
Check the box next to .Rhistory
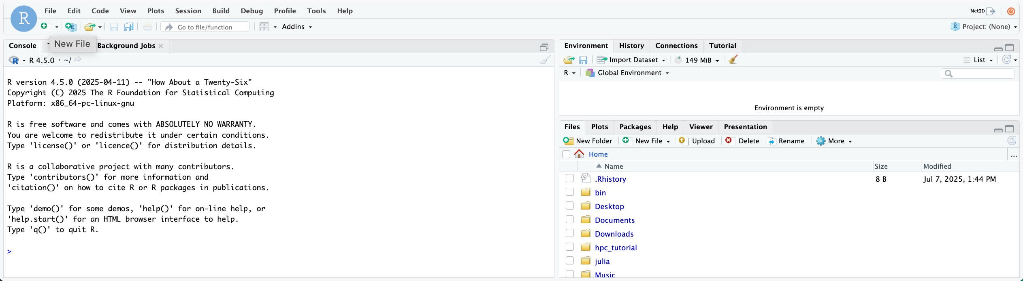tap(570, 178)
